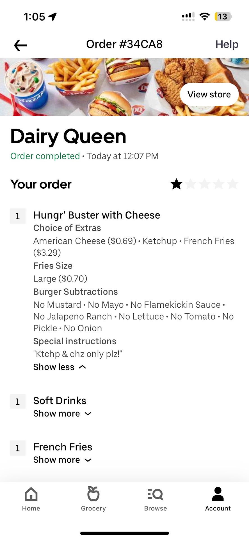This screenshot has height=540, width=249.
Task: Open the Home tab icon
Action: (x=31, y=494)
